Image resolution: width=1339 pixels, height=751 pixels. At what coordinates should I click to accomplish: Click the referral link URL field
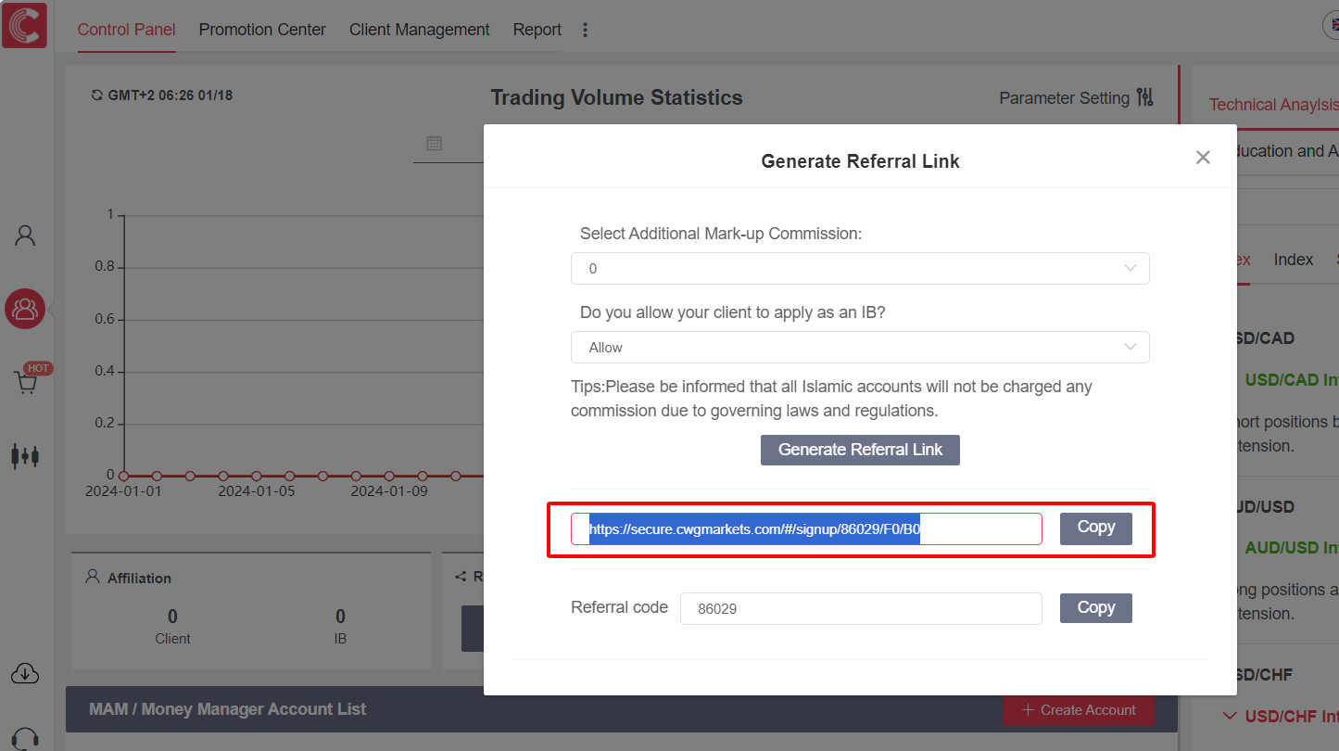tap(805, 529)
